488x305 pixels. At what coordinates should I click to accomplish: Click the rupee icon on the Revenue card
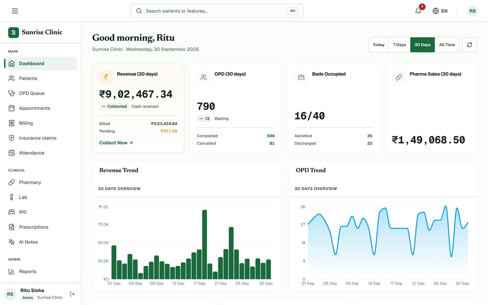tap(106, 77)
